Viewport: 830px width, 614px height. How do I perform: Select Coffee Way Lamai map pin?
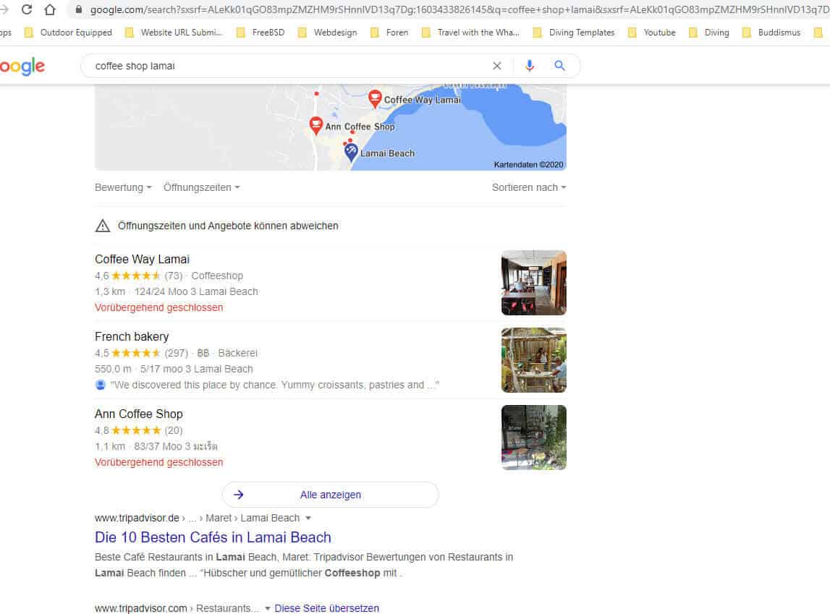point(375,98)
